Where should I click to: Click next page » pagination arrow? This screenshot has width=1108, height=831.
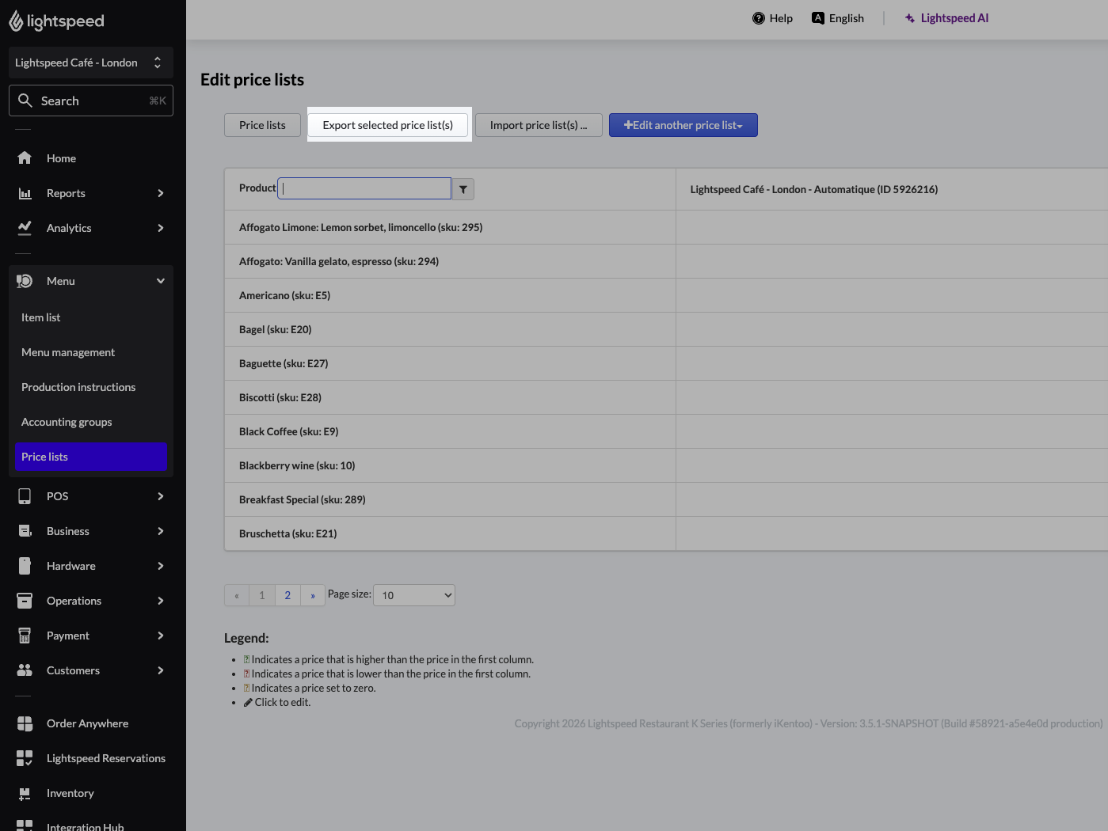(313, 595)
